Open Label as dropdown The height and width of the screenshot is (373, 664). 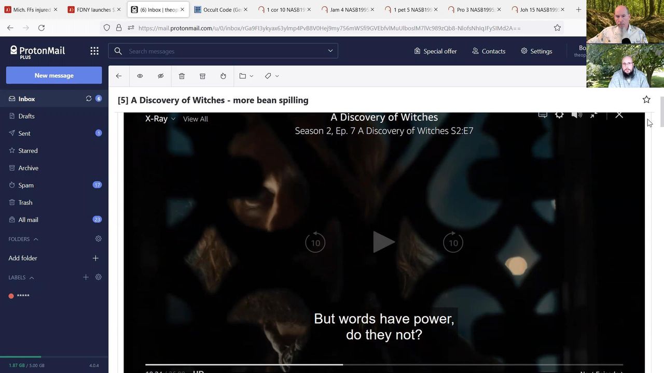point(272,76)
